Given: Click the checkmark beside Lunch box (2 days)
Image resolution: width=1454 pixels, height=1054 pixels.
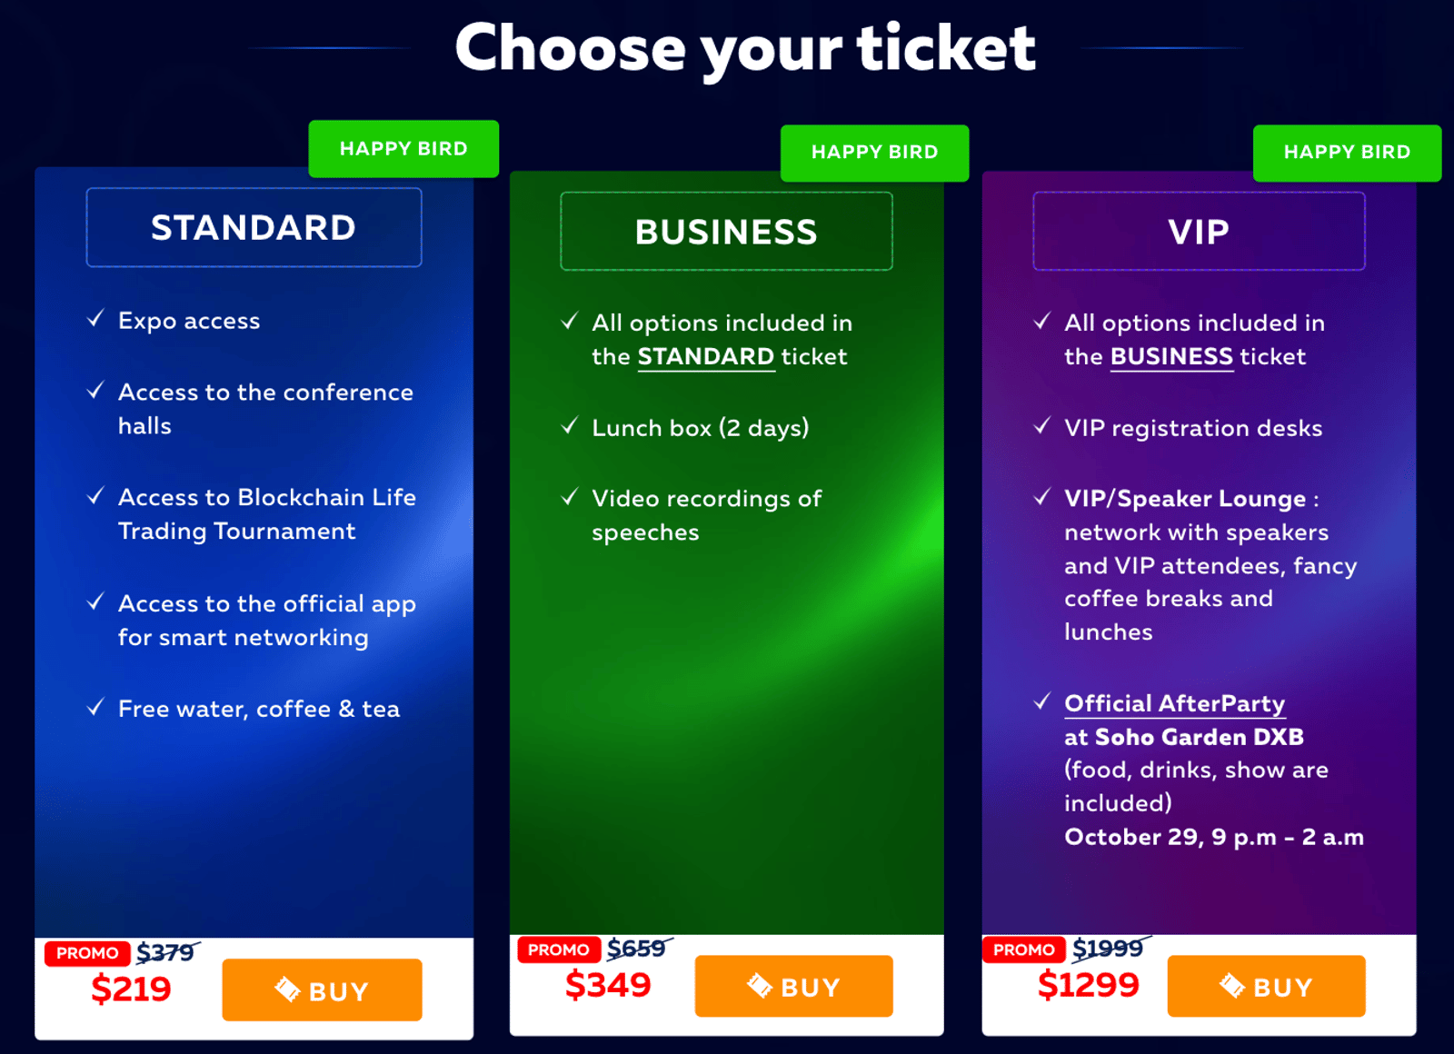Looking at the screenshot, I should click(x=570, y=425).
